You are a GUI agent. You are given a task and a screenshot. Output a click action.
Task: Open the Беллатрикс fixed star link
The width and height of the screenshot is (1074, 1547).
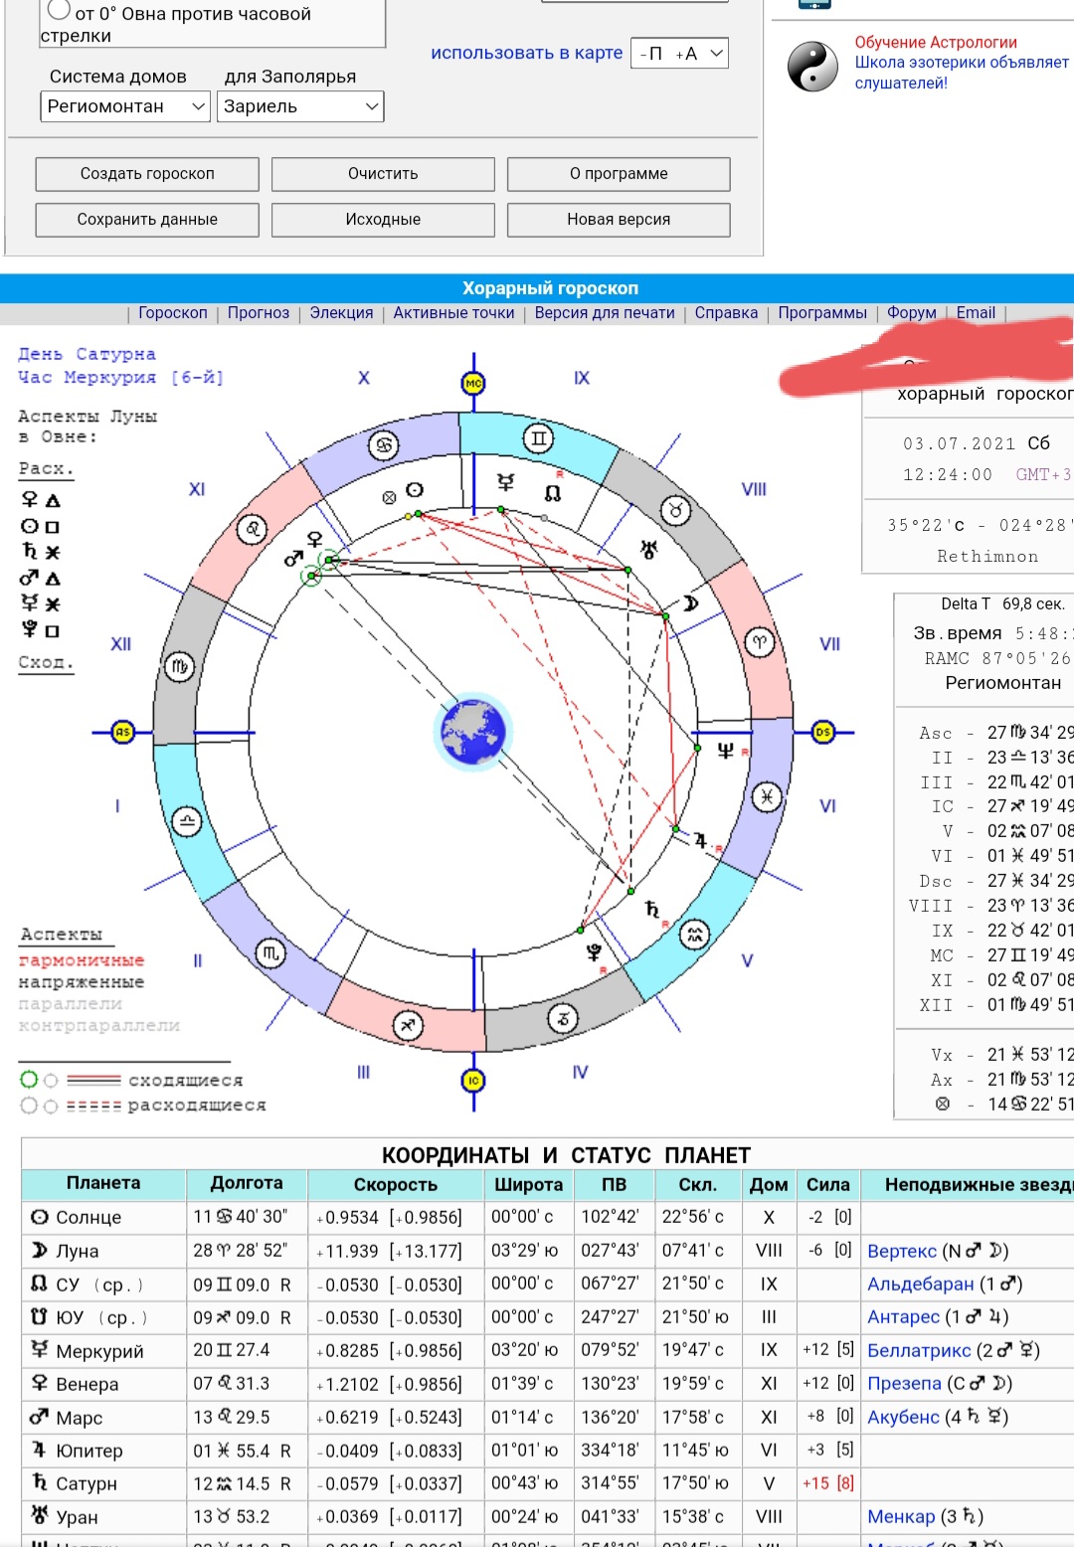point(919,1350)
